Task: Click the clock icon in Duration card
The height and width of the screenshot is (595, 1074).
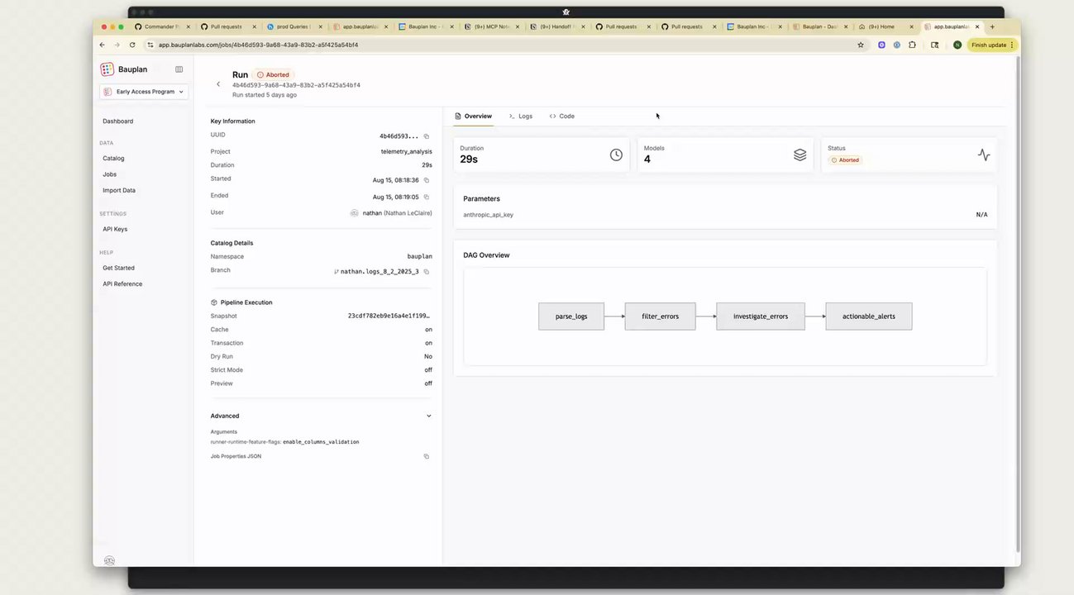Action: [x=616, y=155]
